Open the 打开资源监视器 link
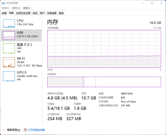This screenshot has height=135, width=166. (36, 130)
